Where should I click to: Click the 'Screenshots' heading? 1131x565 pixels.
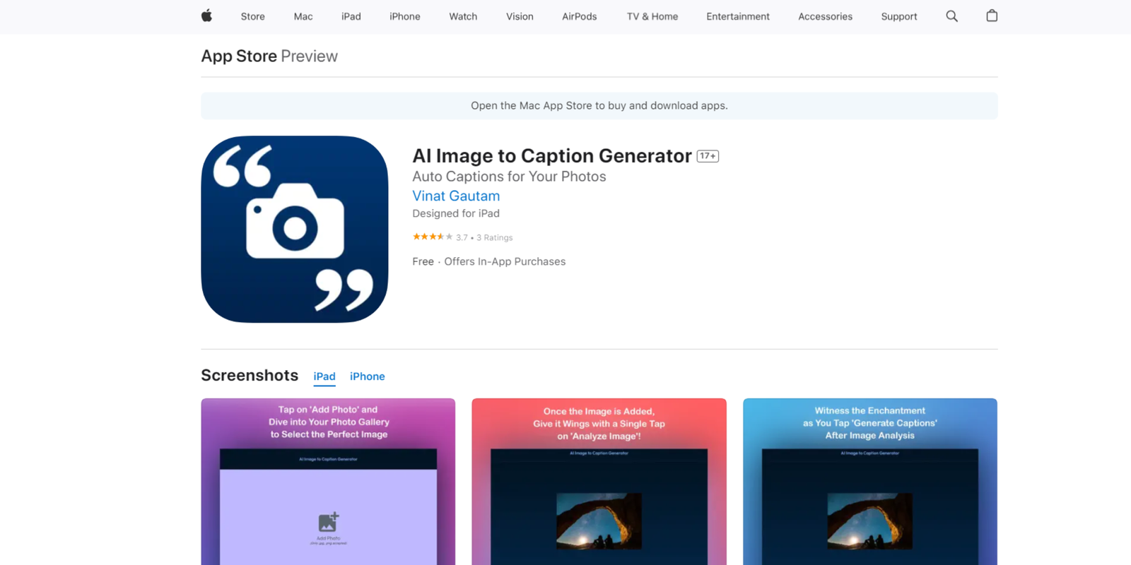coord(250,375)
